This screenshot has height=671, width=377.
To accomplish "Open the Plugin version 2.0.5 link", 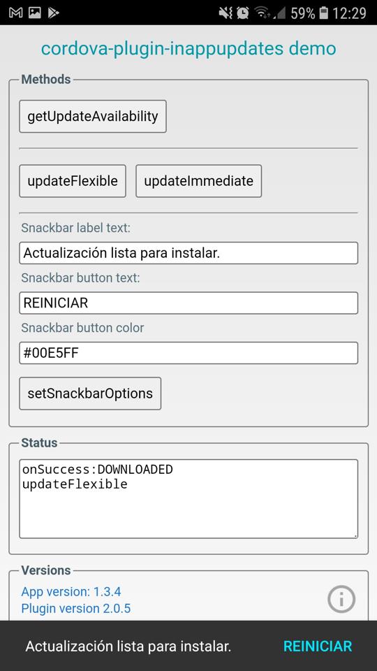I will click(76, 608).
